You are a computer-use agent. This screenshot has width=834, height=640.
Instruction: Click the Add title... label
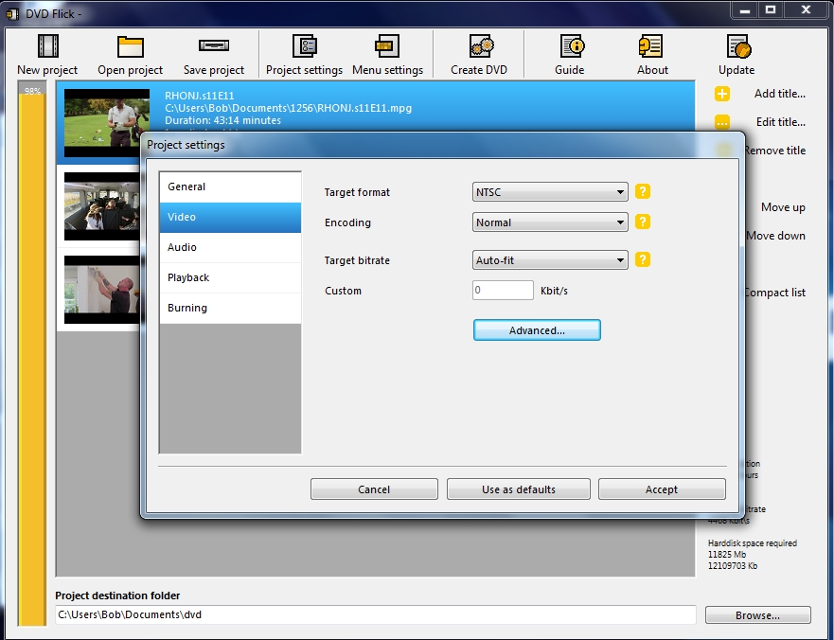(780, 94)
